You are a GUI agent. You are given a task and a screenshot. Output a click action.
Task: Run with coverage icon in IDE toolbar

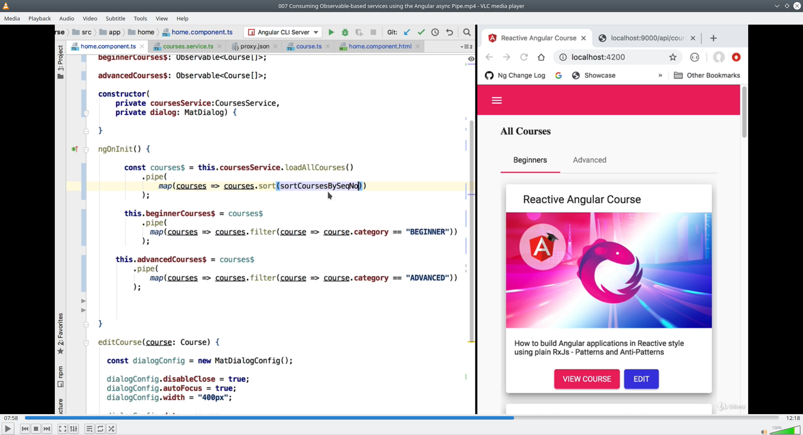[x=359, y=32]
